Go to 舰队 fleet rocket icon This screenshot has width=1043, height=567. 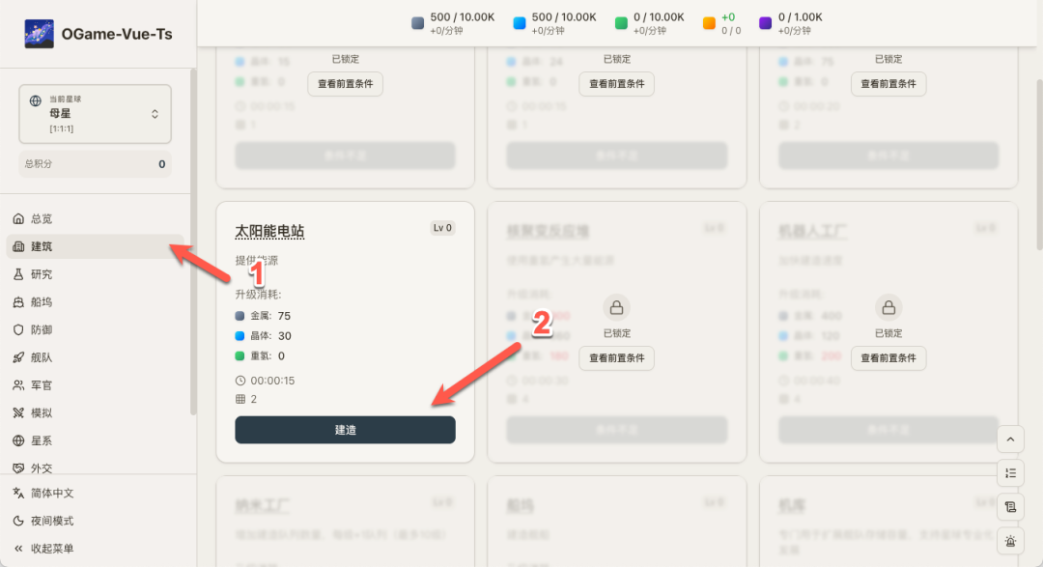click(x=18, y=357)
